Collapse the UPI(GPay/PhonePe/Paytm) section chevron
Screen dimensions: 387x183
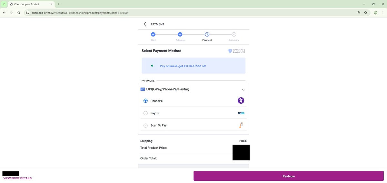(243, 90)
